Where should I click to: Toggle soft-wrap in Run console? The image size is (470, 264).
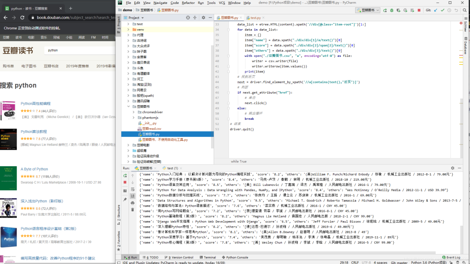pyautogui.click(x=132, y=189)
